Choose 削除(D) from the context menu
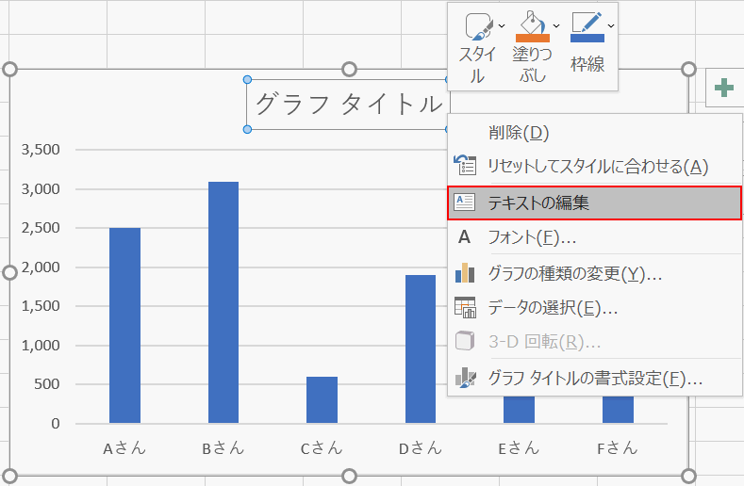The width and height of the screenshot is (744, 486). pos(594,133)
